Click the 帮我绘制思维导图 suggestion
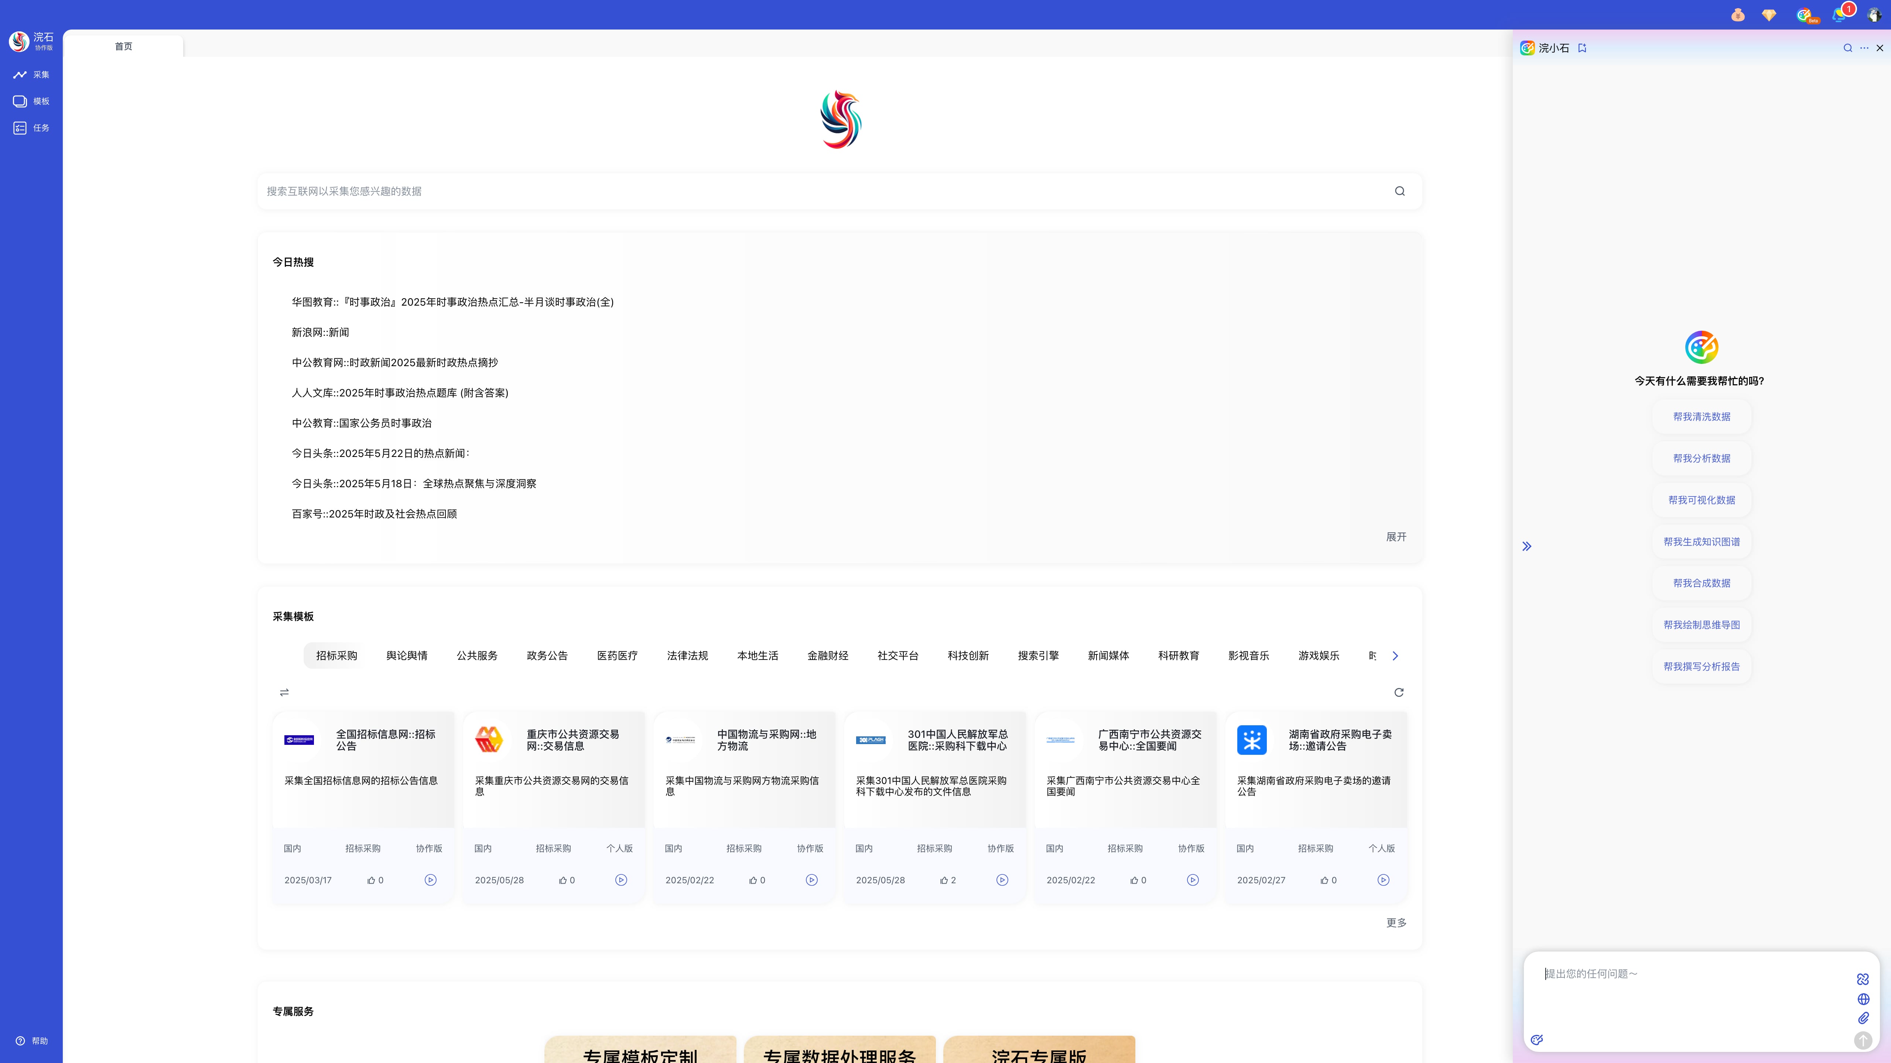Image resolution: width=1891 pixels, height=1063 pixels. [x=1702, y=625]
